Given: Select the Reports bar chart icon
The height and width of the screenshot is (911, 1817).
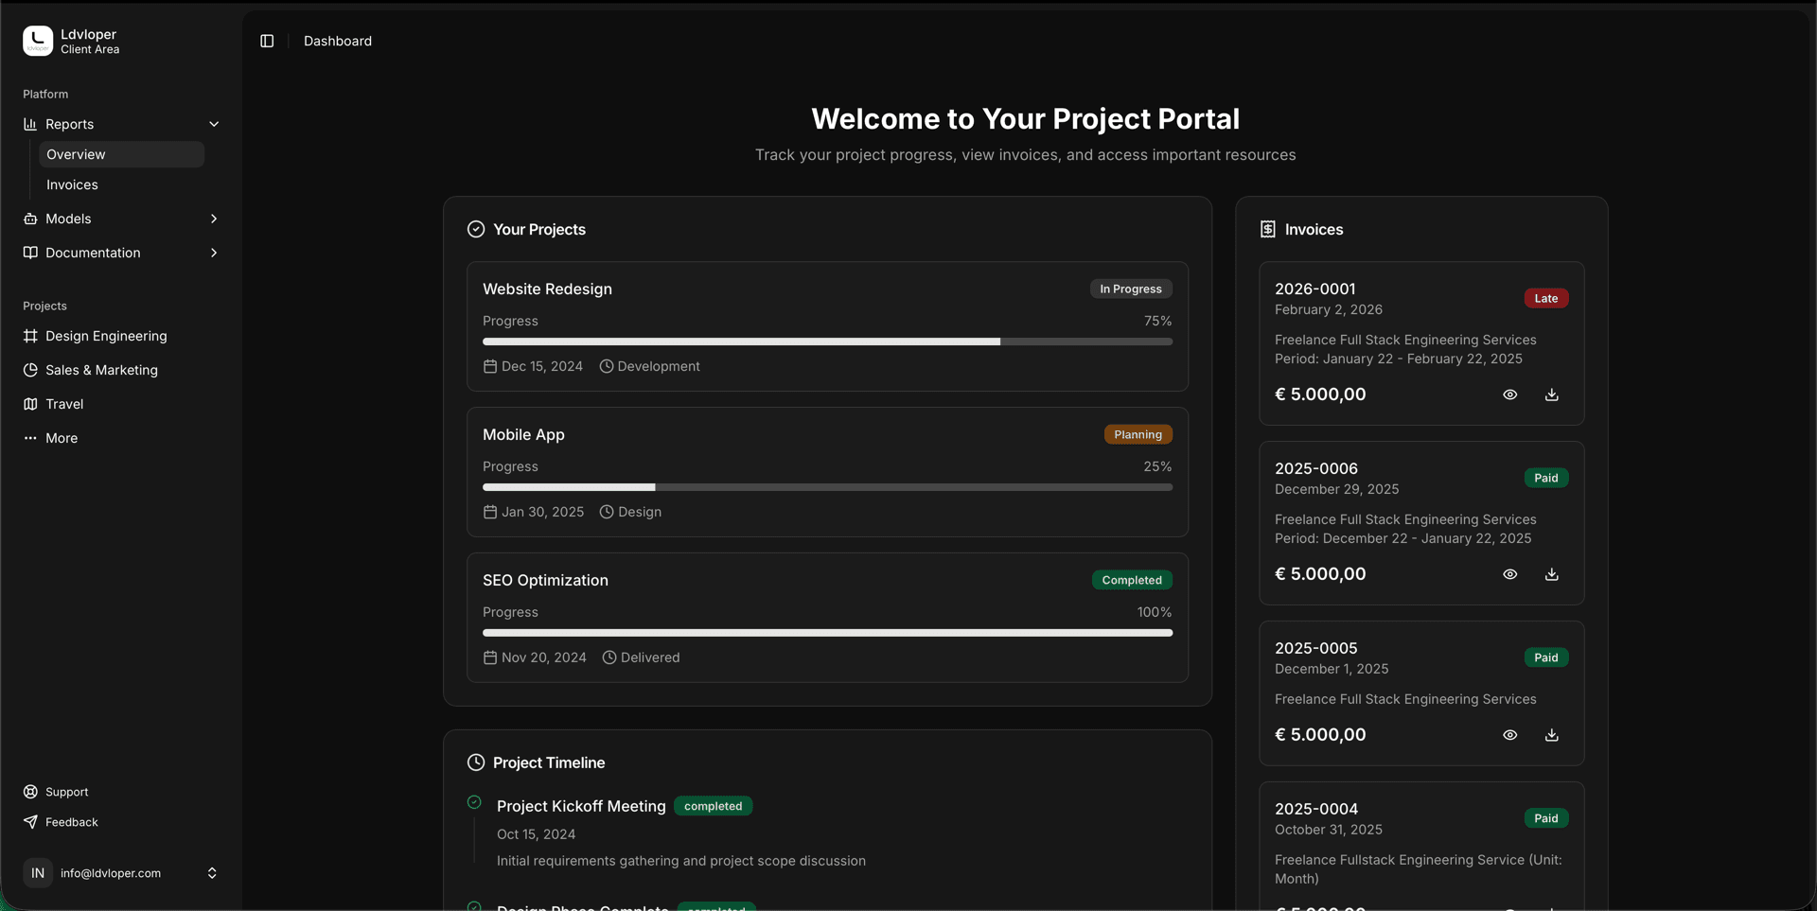Looking at the screenshot, I should click(30, 124).
